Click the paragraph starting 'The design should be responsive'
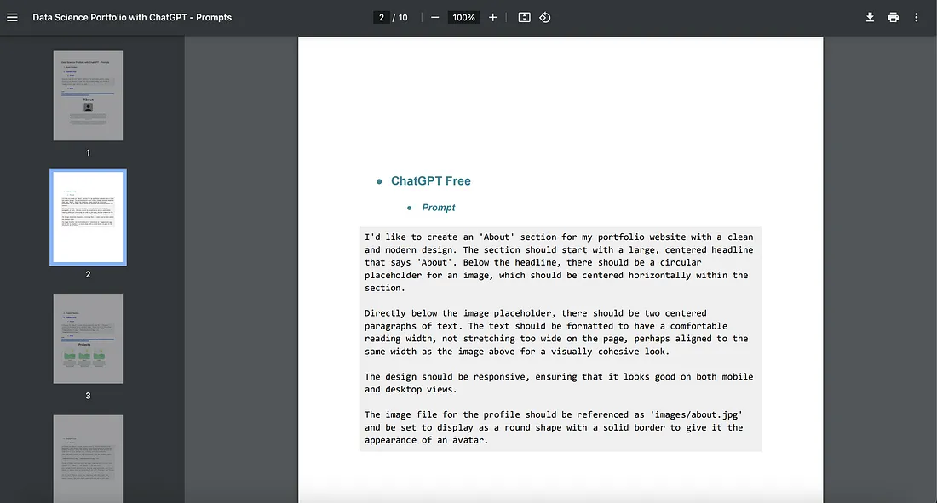This screenshot has width=937, height=503. coord(559,383)
